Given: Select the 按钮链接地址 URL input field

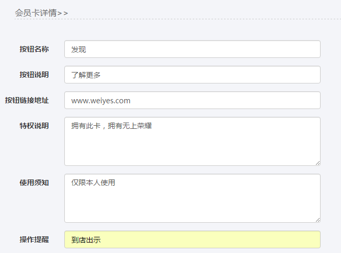Looking at the screenshot, I should (192, 100).
